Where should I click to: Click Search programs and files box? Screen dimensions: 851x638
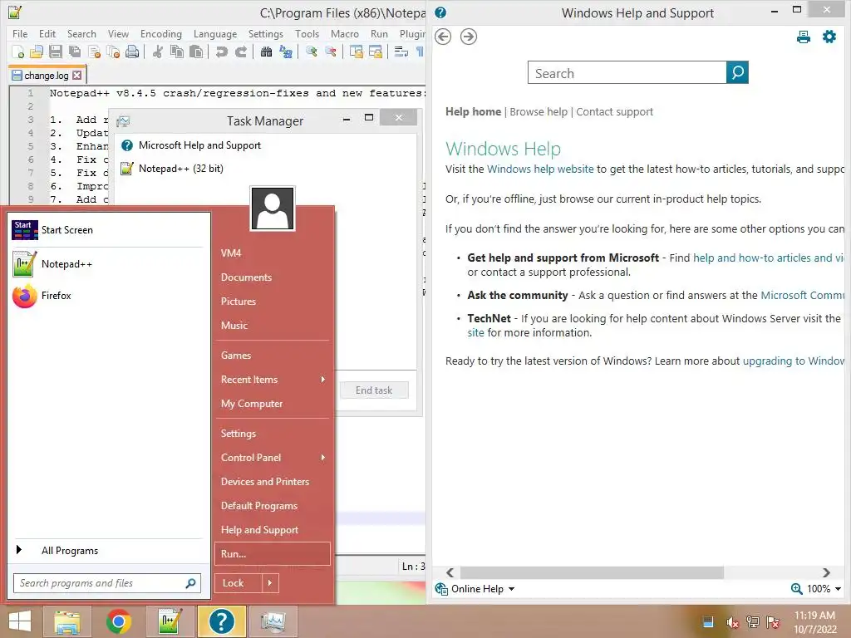pos(107,583)
